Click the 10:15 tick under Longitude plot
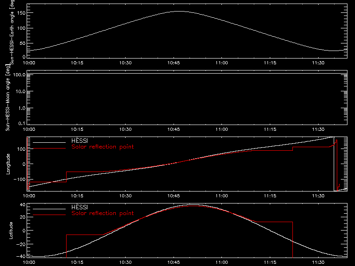Screen dimensions: 355x266 coord(77,196)
